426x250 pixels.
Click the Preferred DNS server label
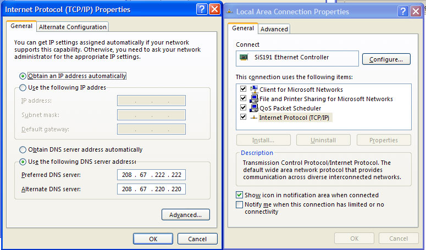[51, 175]
